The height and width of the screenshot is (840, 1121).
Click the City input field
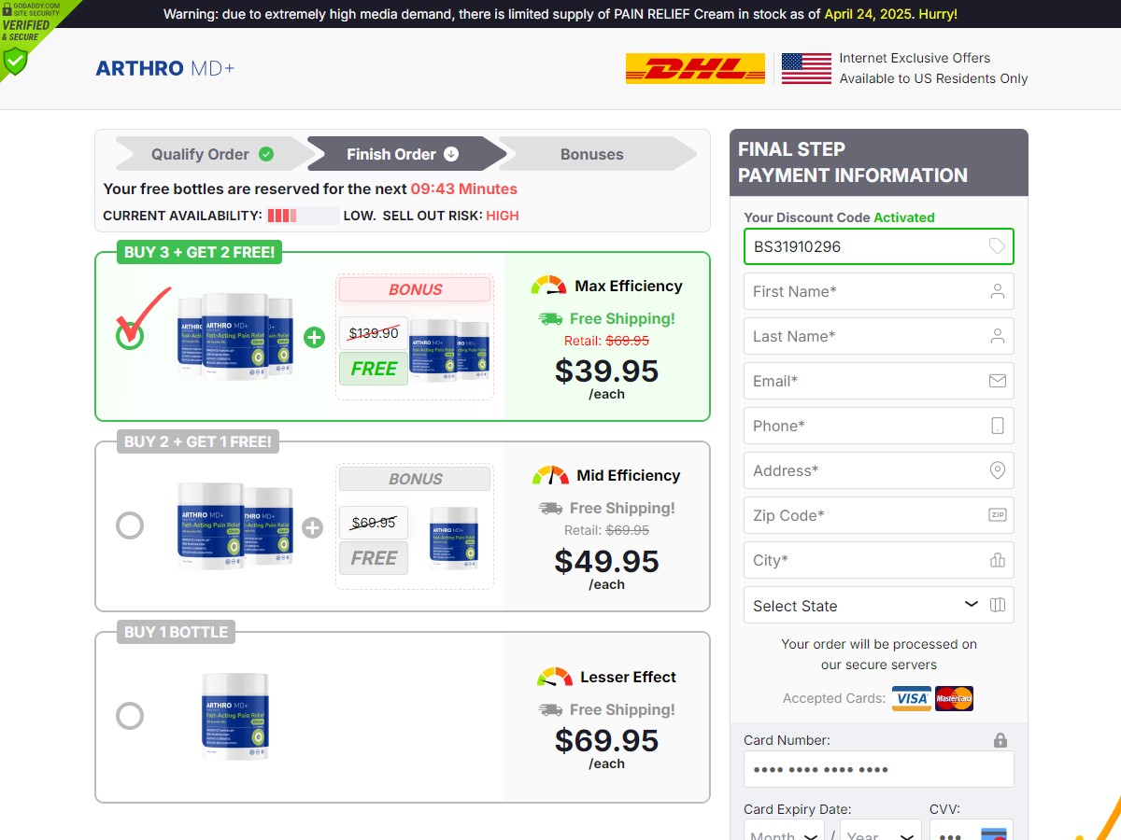[x=879, y=560]
